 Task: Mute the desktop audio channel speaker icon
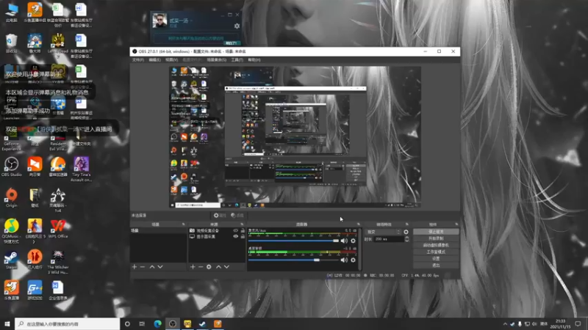[x=344, y=260]
